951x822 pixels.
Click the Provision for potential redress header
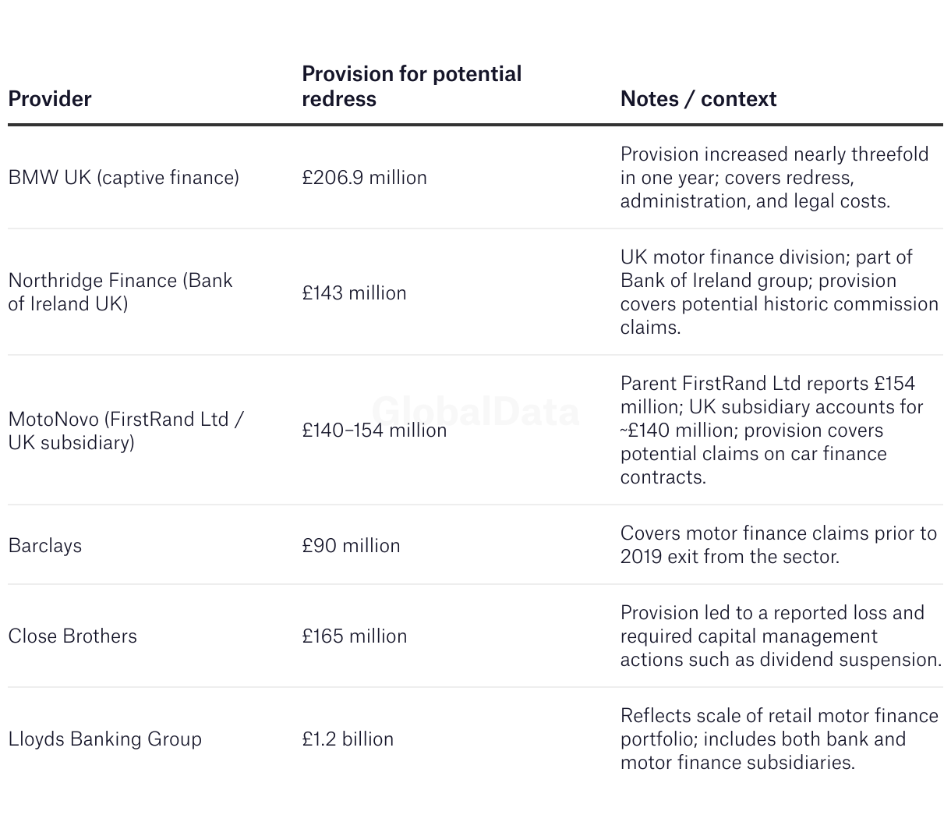click(412, 87)
